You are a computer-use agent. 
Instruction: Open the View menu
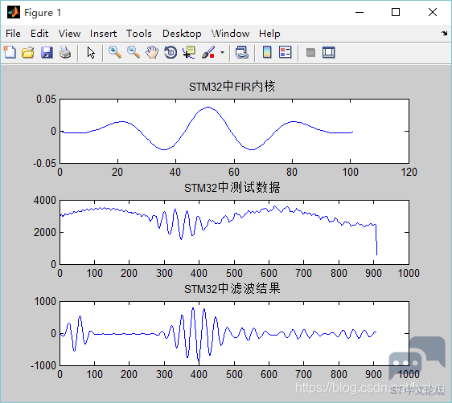(69, 34)
